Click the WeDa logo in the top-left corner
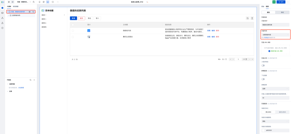Image resolution: width=291 pixels, height=134 pixels. pos(2,2)
